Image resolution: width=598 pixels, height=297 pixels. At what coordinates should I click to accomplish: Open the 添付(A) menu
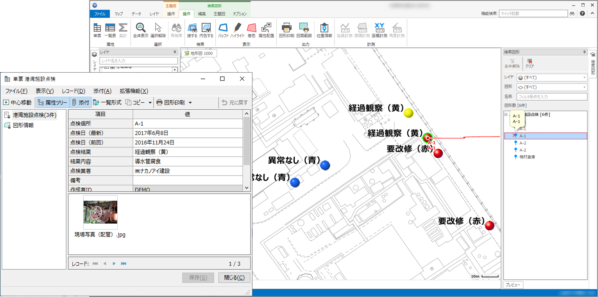coord(102,91)
